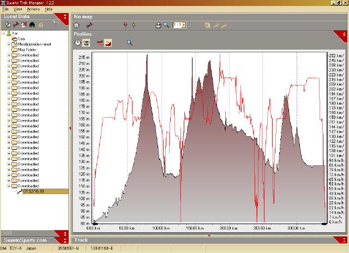Click the 100.00 km distance axis label
This screenshot has width=349, height=253.
tap(161, 228)
